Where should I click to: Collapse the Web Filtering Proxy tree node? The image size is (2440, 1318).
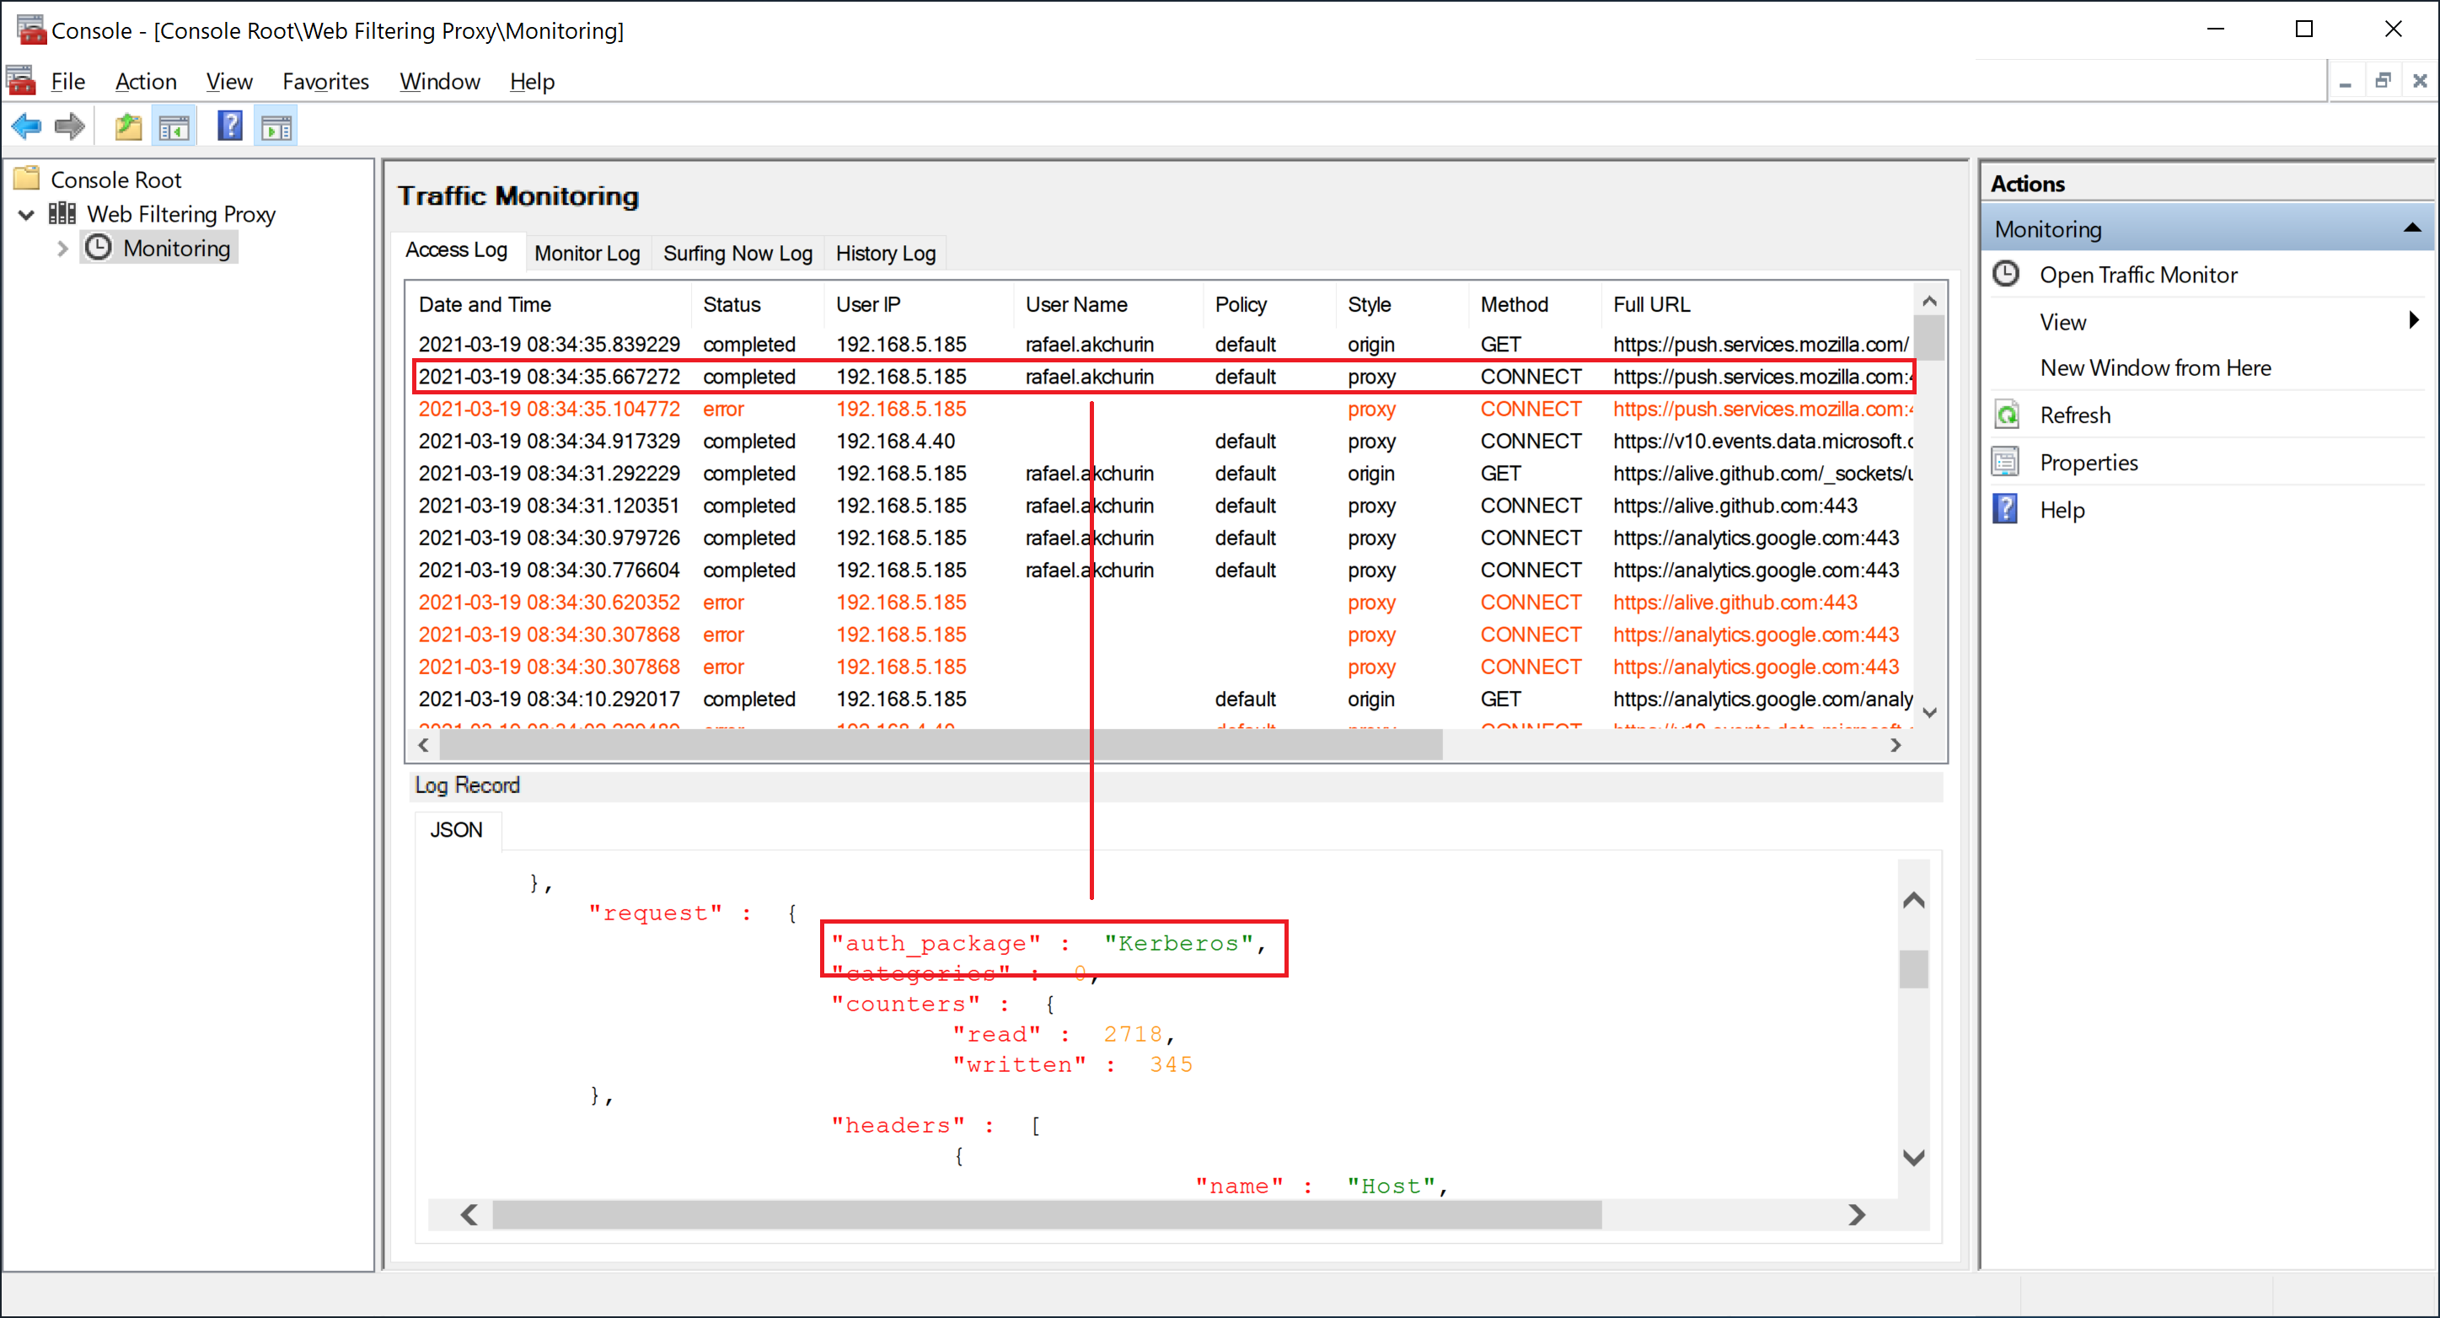tap(26, 214)
